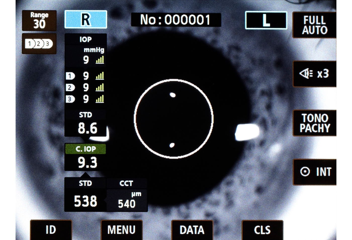Tap the patient number No:000001 field
Image resolution: width=352 pixels, height=240 pixels.
click(x=176, y=20)
